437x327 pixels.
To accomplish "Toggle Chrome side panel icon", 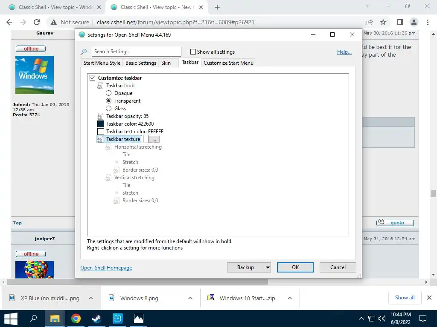I will click(x=400, y=22).
